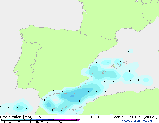Image resolution: width=159 pixels, height=123 pixels.
Task: Click the legend color box starting at 0.1
Action: 4,120
